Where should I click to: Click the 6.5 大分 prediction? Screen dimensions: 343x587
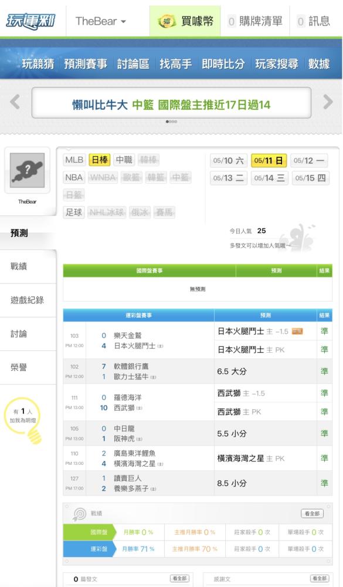coord(232,372)
